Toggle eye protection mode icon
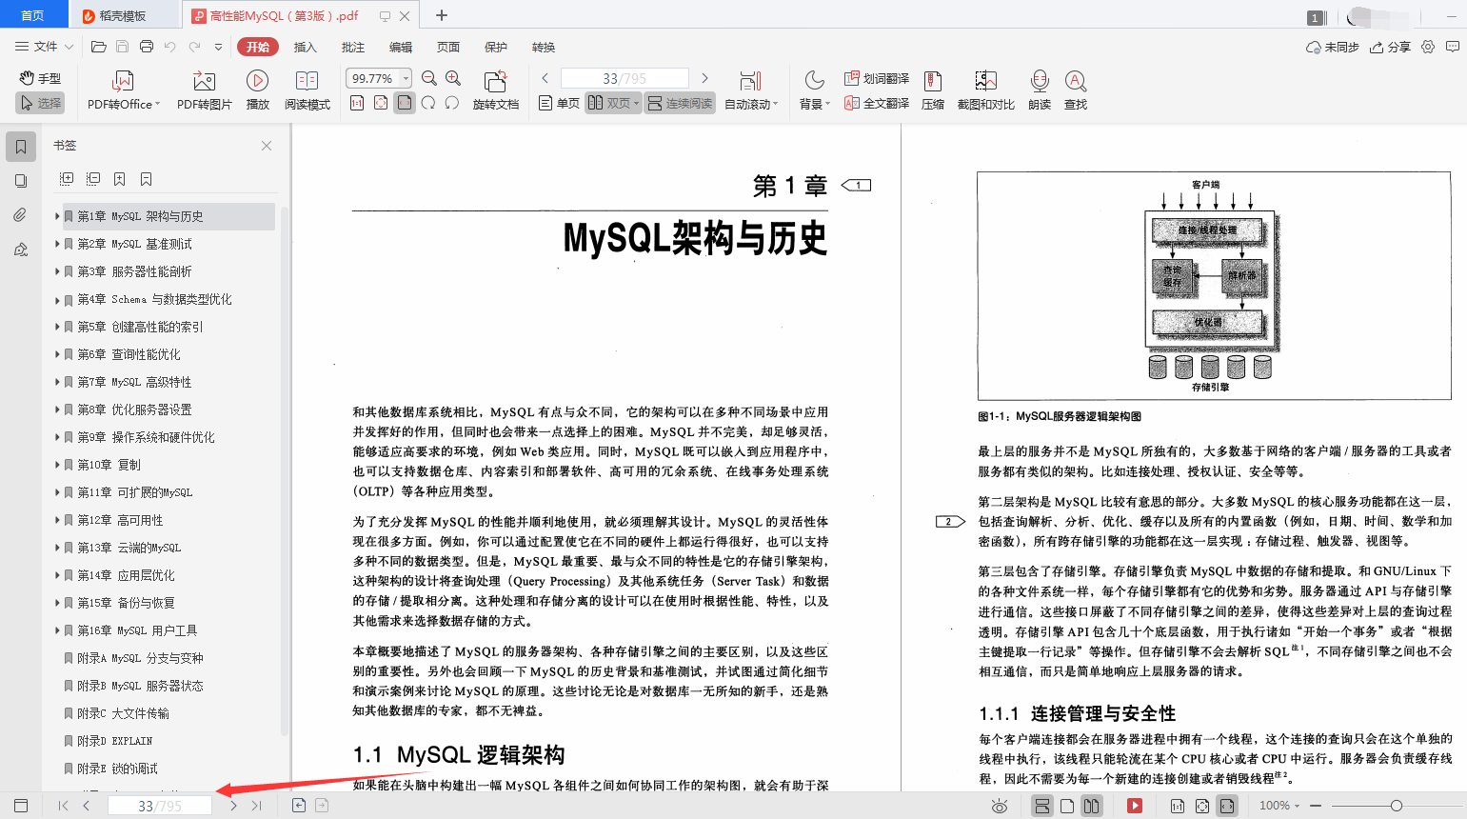The width and height of the screenshot is (1467, 819). coord(1000,806)
